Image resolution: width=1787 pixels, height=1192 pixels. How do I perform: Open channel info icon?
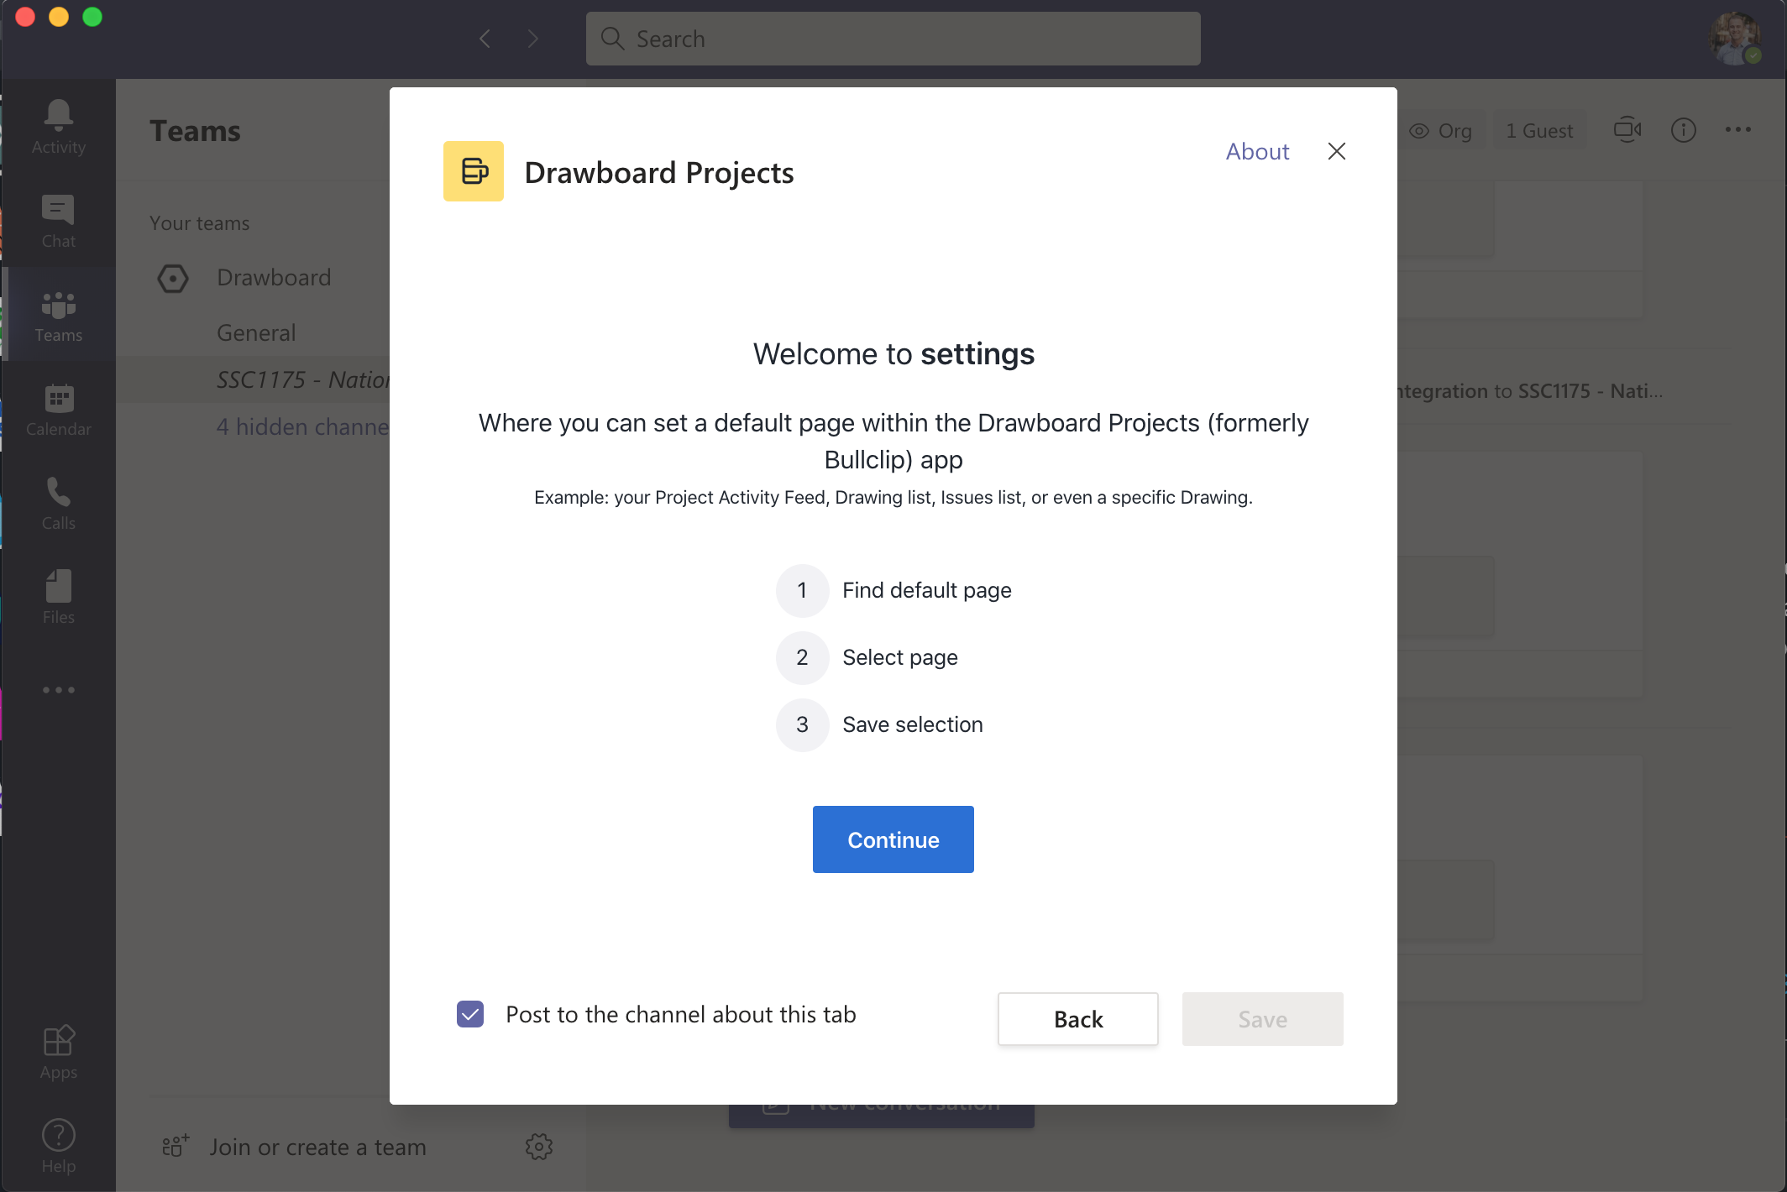pos(1684,130)
